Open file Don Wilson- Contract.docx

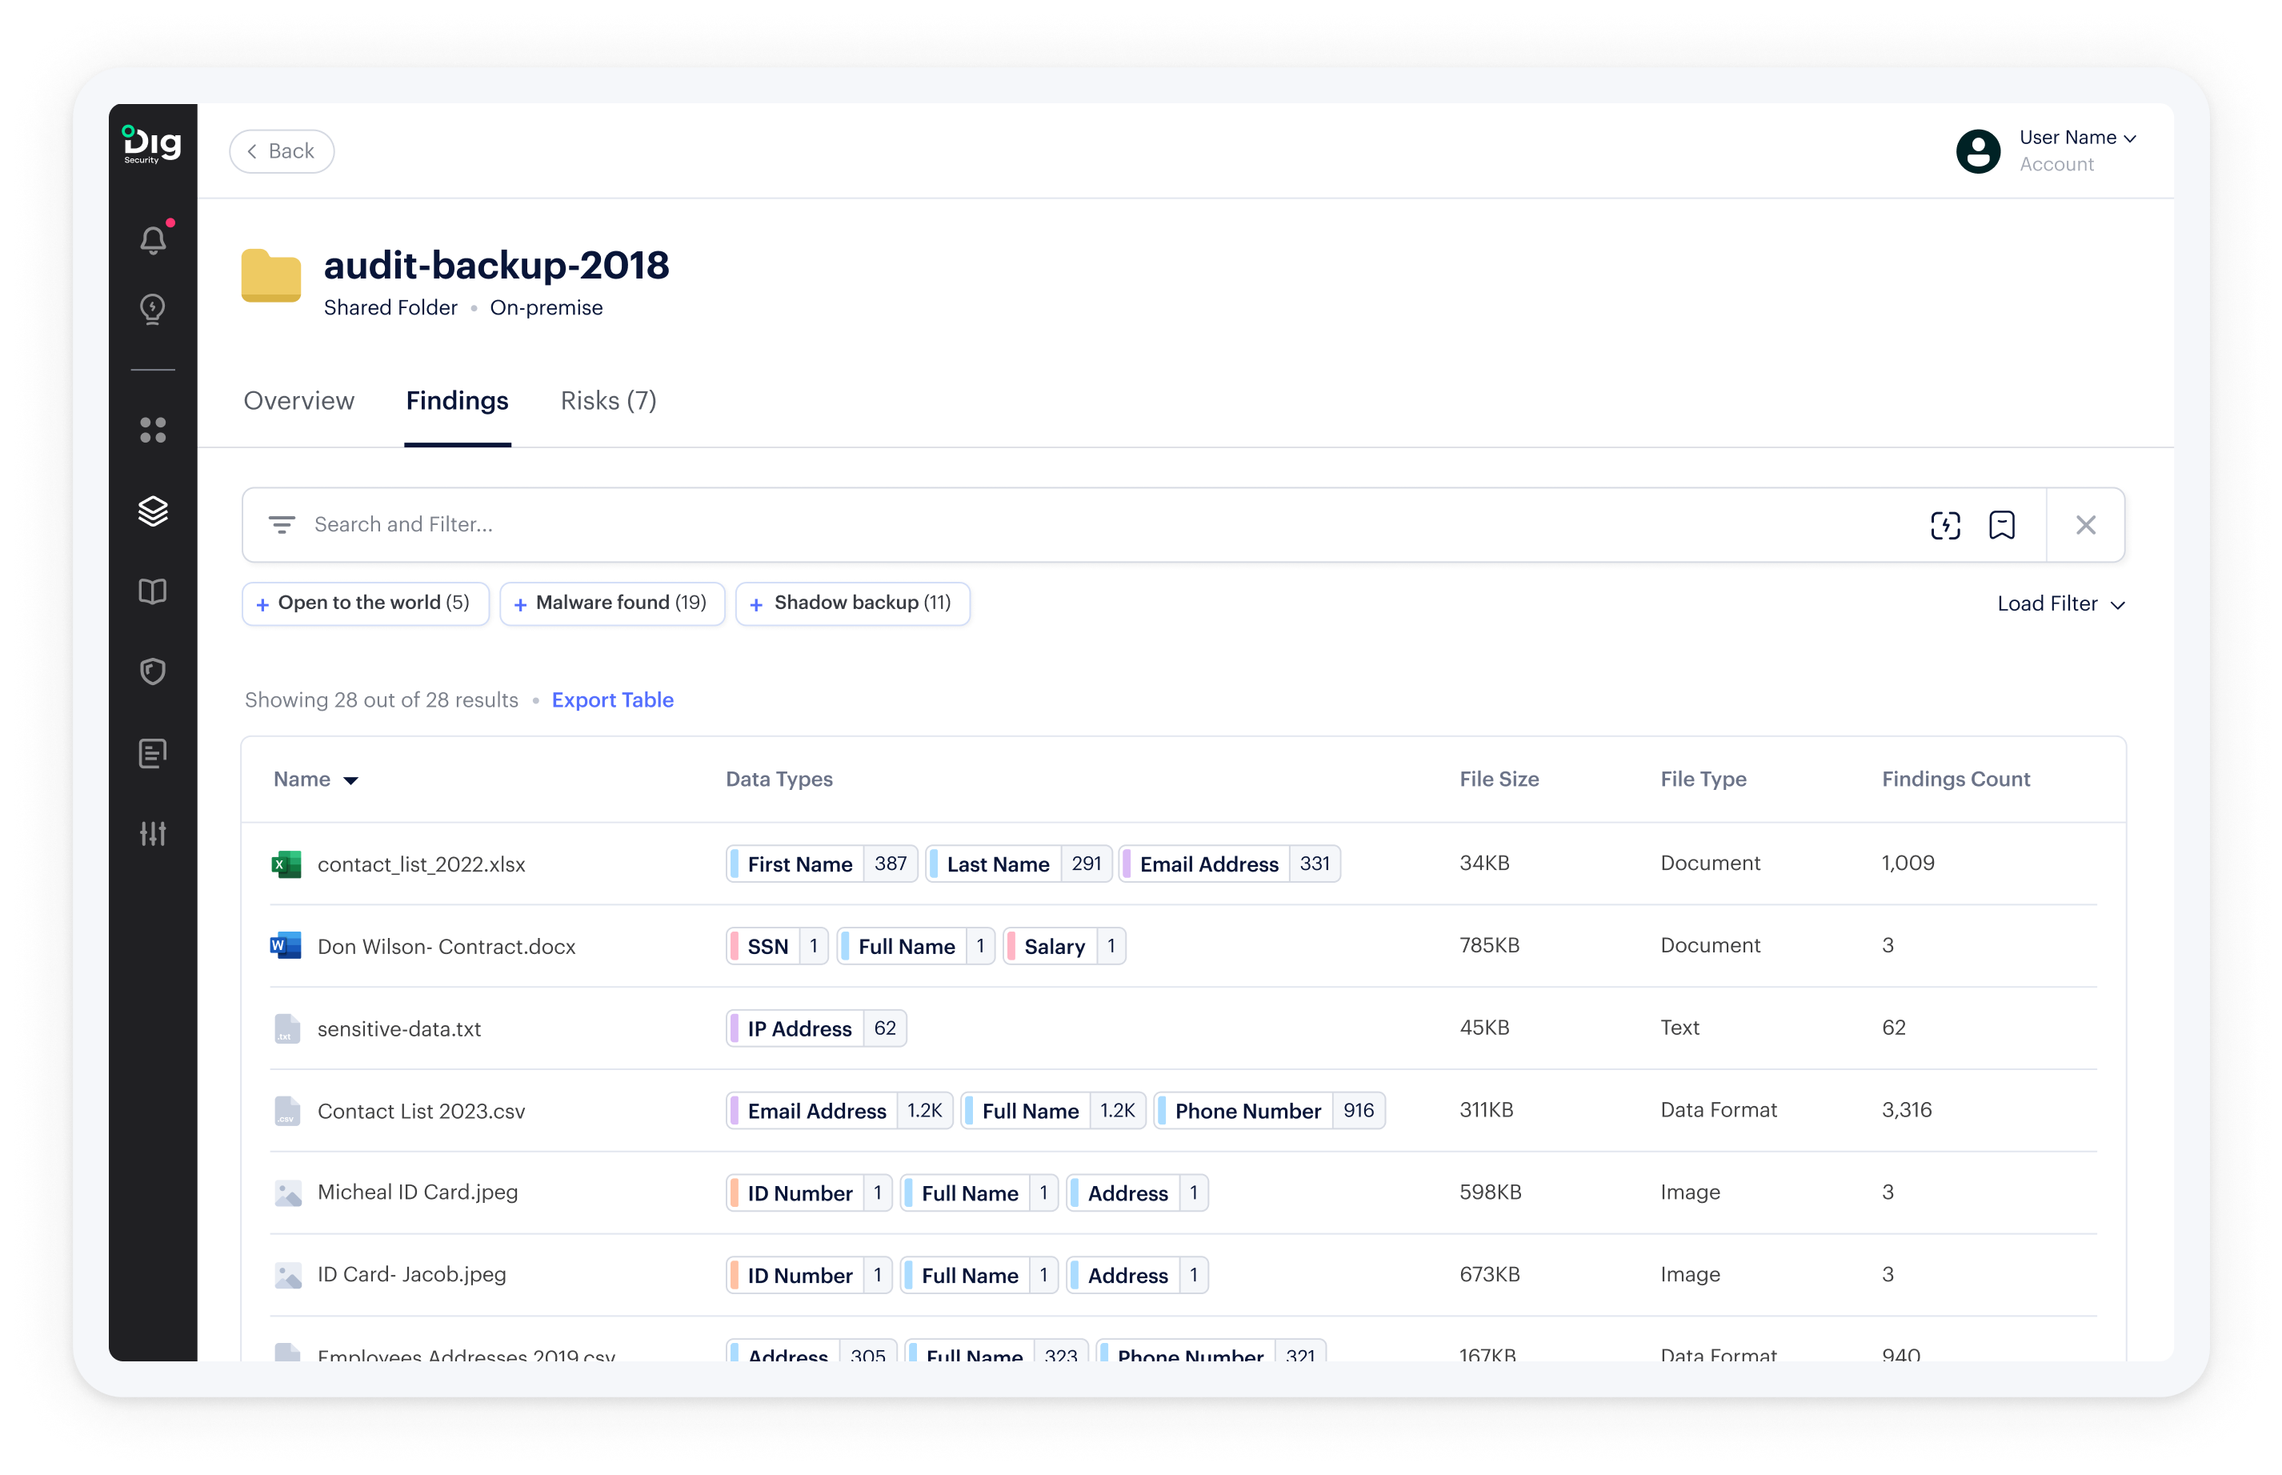(446, 948)
